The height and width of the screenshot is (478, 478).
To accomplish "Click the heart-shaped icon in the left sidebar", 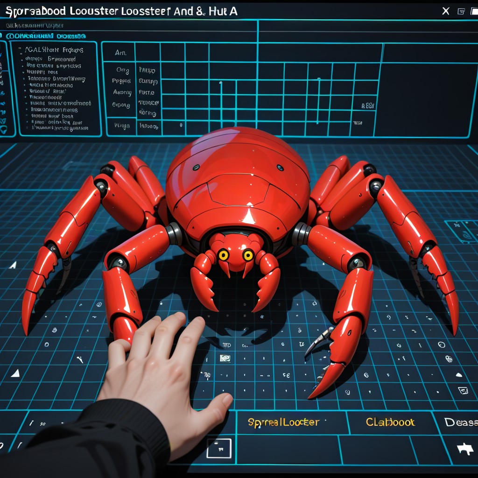I will [x=3, y=129].
